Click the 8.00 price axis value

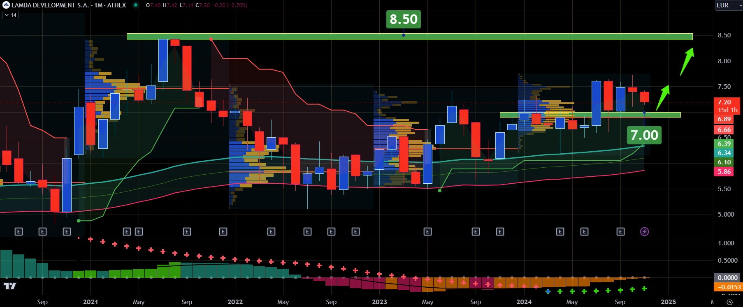(724, 61)
